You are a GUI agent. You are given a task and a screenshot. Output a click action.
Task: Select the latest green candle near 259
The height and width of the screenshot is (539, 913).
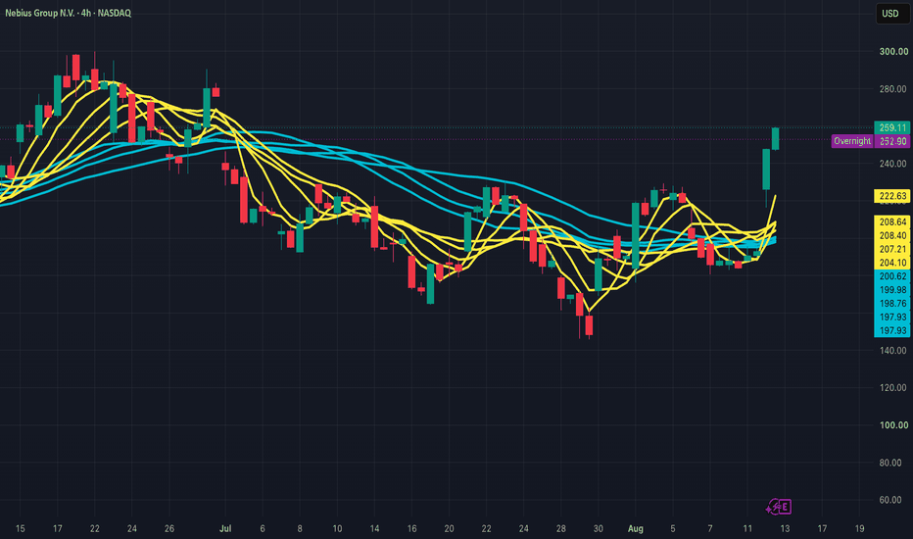click(776, 139)
